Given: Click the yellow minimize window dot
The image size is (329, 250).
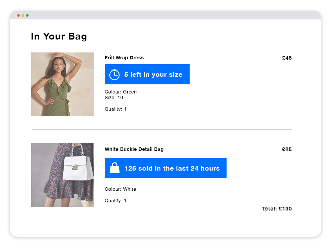Looking at the screenshot, I should 23,15.
